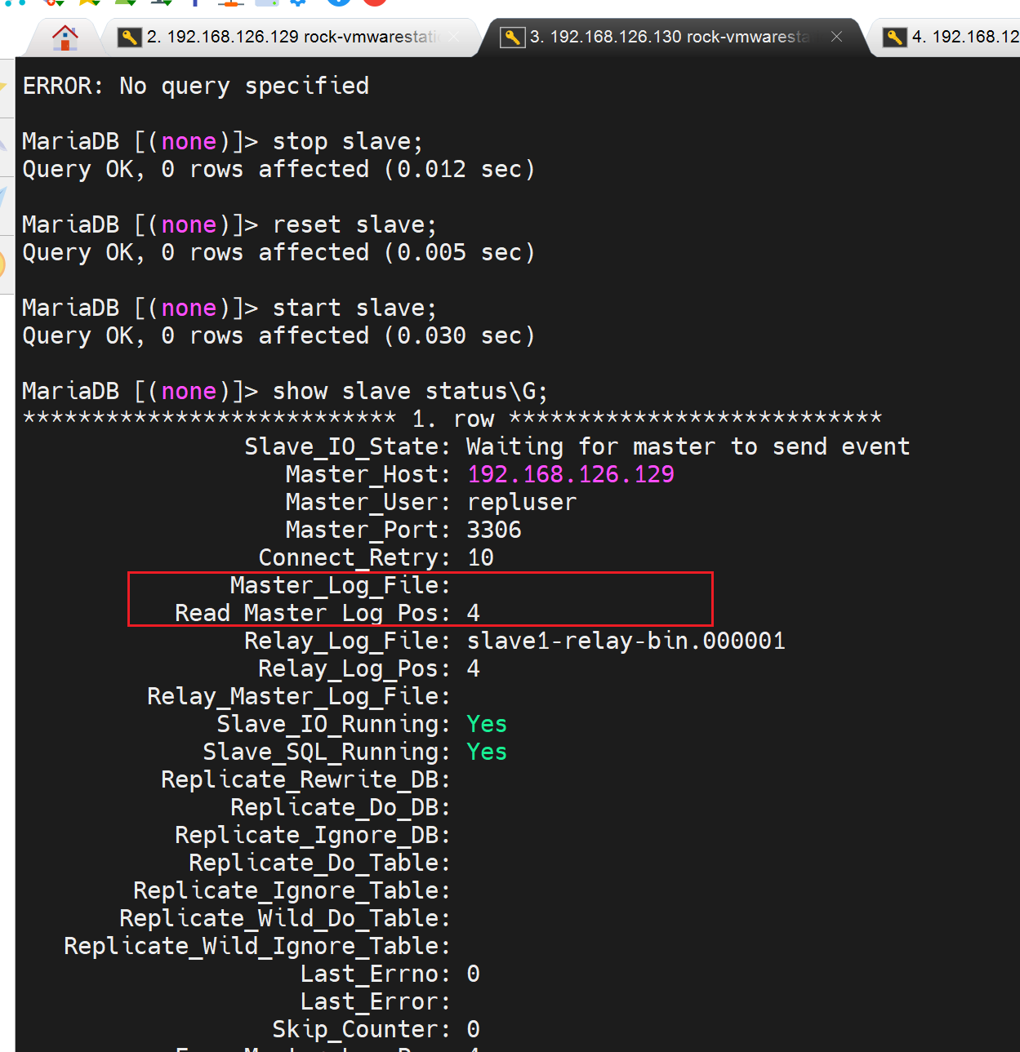1020x1052 pixels.
Task: Click the 'show slave status\G;' command line
Action: (x=409, y=391)
